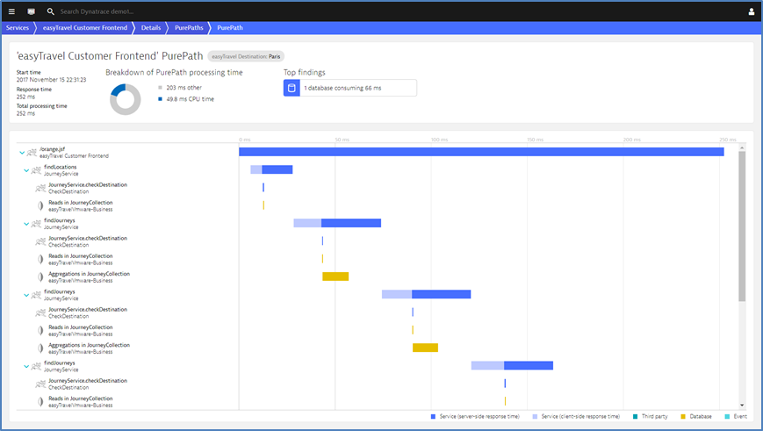Viewport: 763px width, 431px height.
Task: Click the second findJourneys timeline bar
Action: (426, 294)
